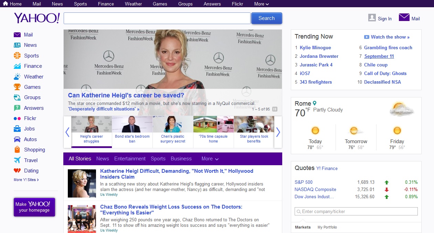The height and width of the screenshot is (233, 434).
Task: Focus the main Yahoo search box
Action: point(157,18)
